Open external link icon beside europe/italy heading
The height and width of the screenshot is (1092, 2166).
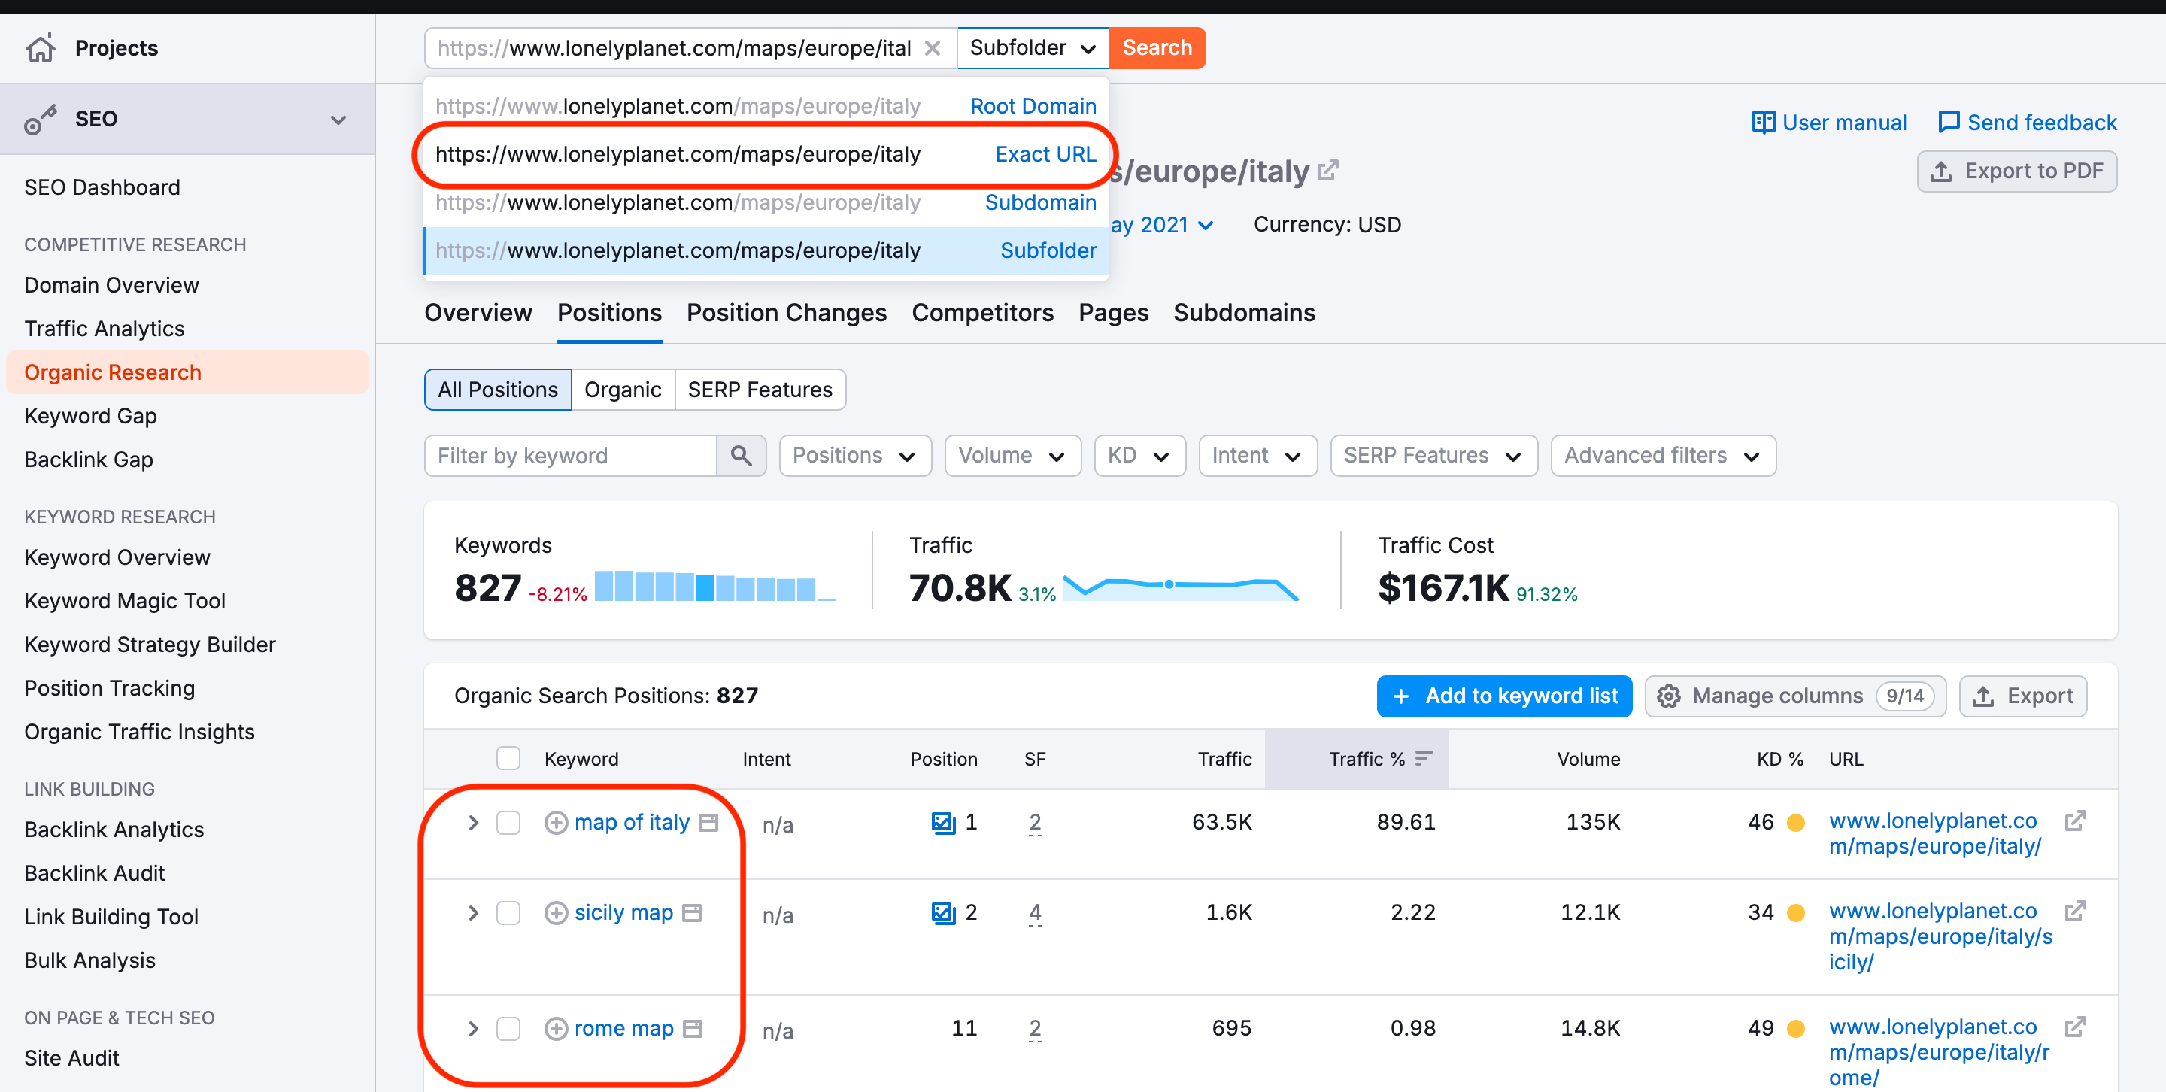[x=1327, y=171]
